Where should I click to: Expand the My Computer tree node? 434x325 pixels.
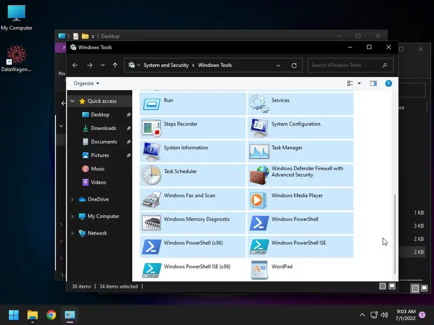pyautogui.click(x=72, y=216)
